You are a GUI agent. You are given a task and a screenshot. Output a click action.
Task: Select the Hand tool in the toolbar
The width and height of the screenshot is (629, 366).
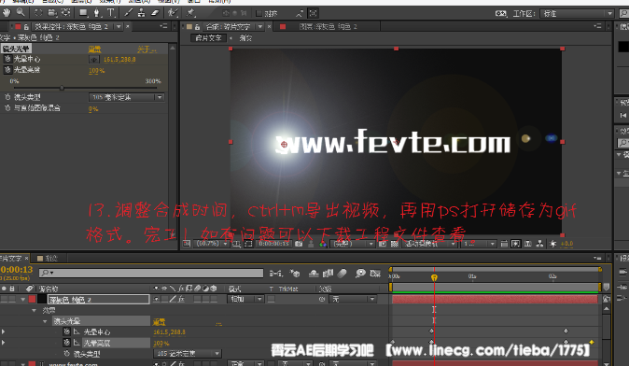7,13
